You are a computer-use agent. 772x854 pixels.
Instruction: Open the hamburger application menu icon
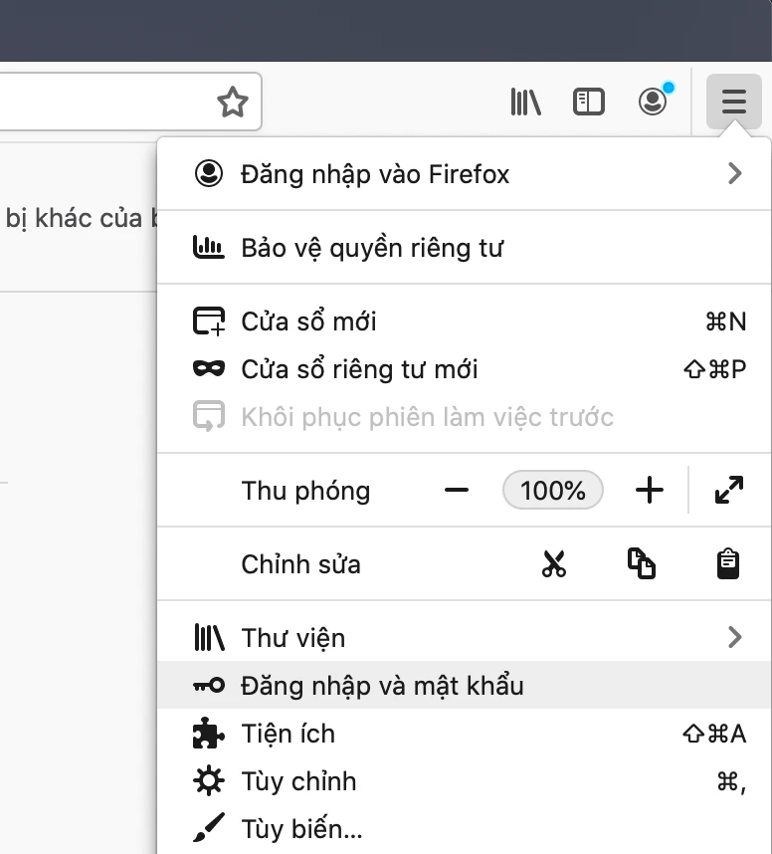coord(733,101)
